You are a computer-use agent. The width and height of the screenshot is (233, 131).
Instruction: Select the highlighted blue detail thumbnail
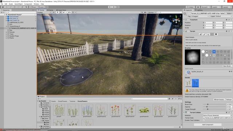pos(195,83)
